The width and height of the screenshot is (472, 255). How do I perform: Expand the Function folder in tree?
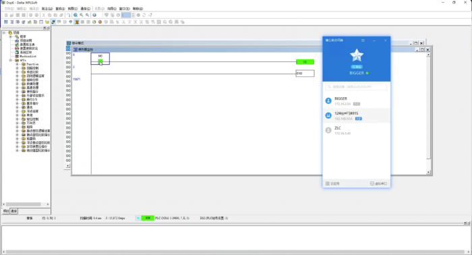[x=17, y=64]
